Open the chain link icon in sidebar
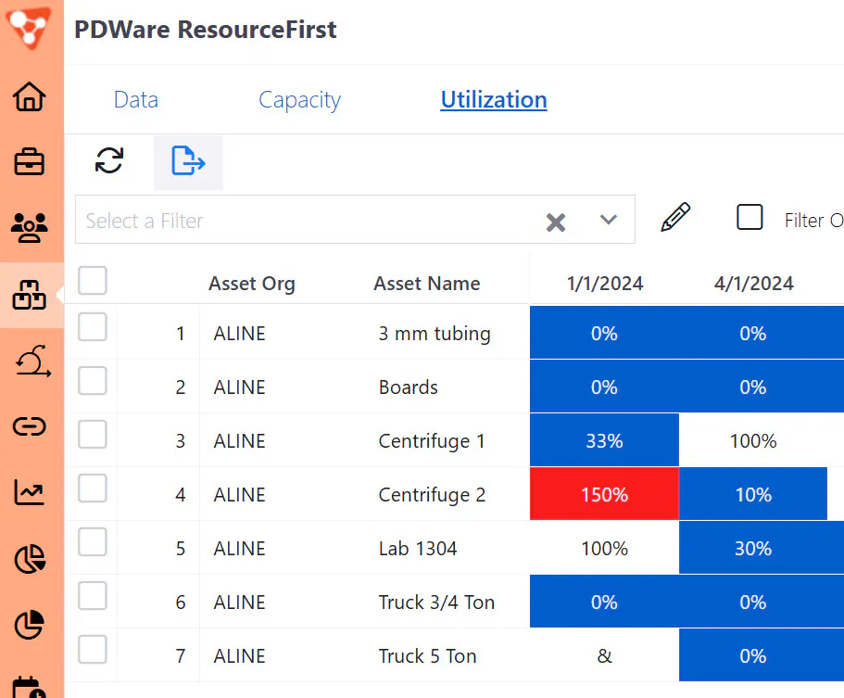Image resolution: width=844 pixels, height=698 pixels. pos(29,426)
